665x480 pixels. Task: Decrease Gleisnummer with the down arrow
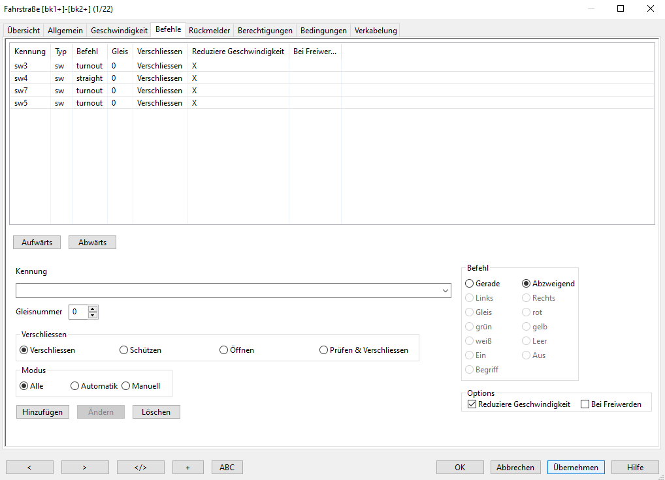[93, 316]
